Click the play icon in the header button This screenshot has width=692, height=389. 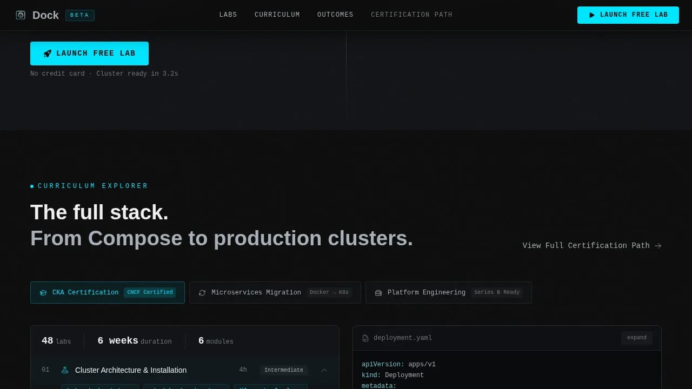tap(592, 15)
